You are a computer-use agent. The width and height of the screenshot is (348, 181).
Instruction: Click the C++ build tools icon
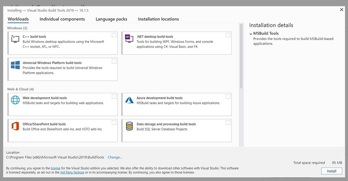[15, 38]
